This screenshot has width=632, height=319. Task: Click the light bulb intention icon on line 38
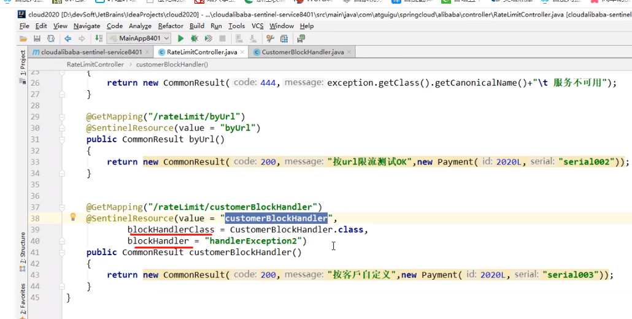(73, 217)
